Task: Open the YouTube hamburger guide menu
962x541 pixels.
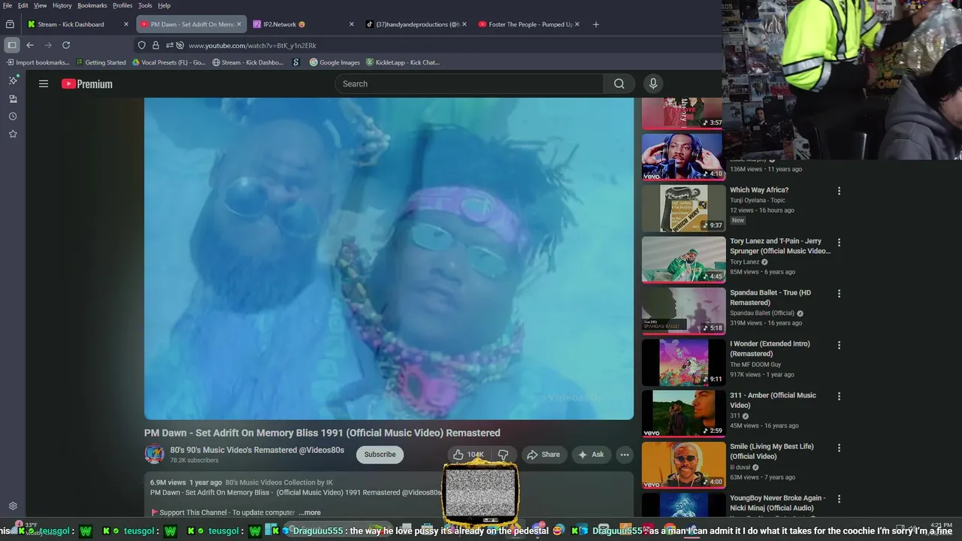Action: pyautogui.click(x=44, y=84)
